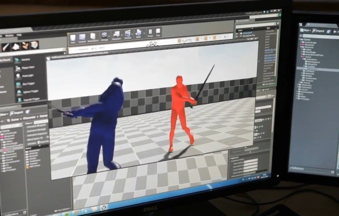Pause the running simulation
The width and height of the screenshot is (339, 216).
point(150,32)
